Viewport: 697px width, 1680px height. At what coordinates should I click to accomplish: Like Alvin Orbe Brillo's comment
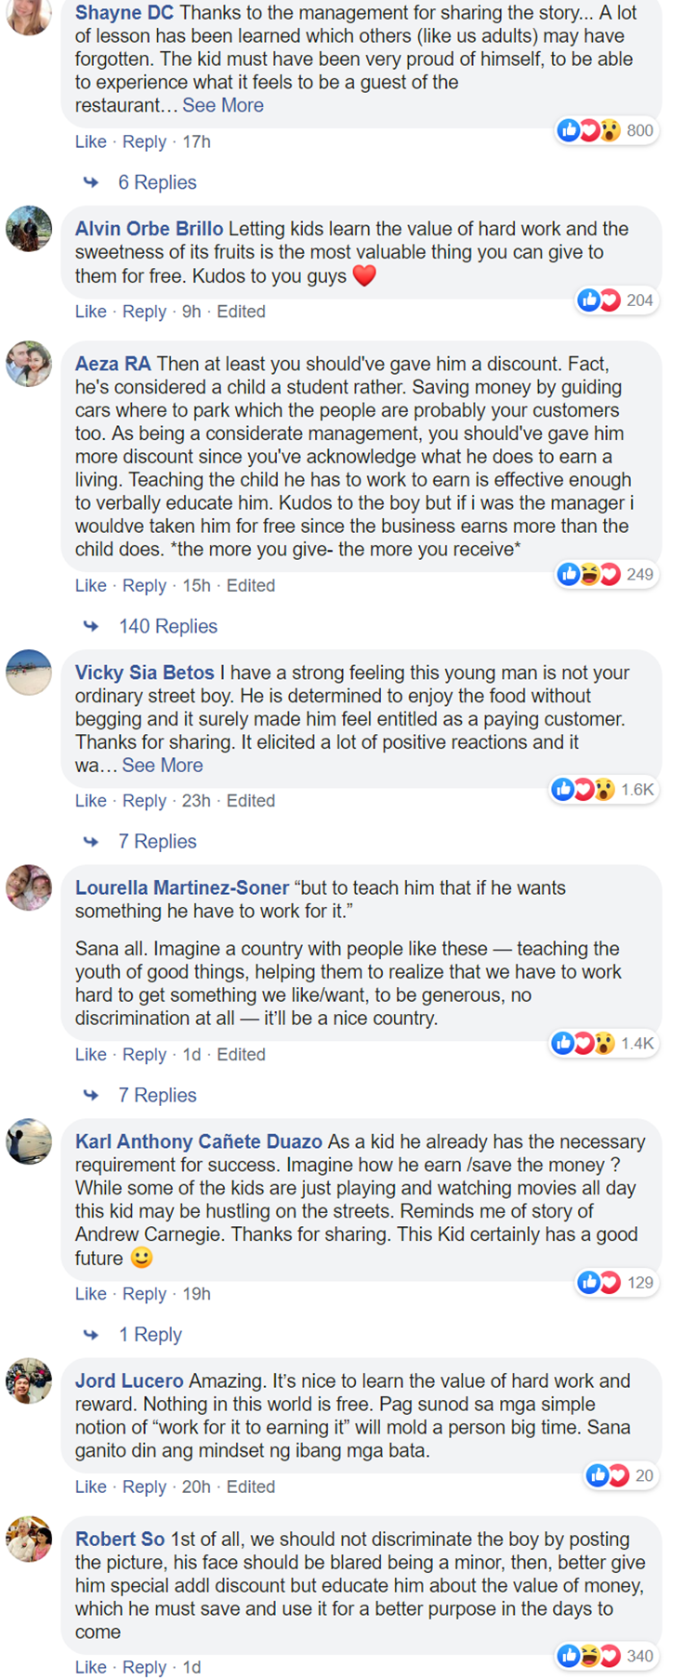(90, 312)
